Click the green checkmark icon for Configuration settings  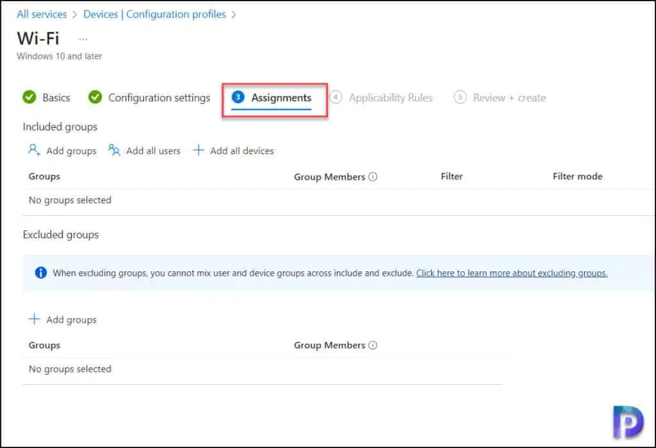(95, 97)
